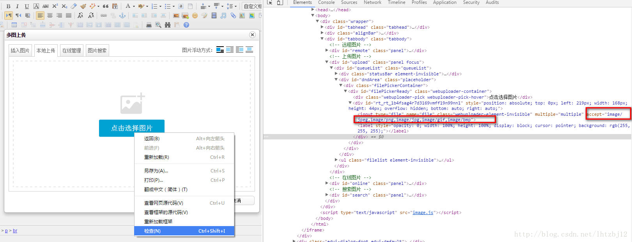Choose 检查(N) from the context menu
Viewport: 632px width, 242px height.
pos(184,231)
